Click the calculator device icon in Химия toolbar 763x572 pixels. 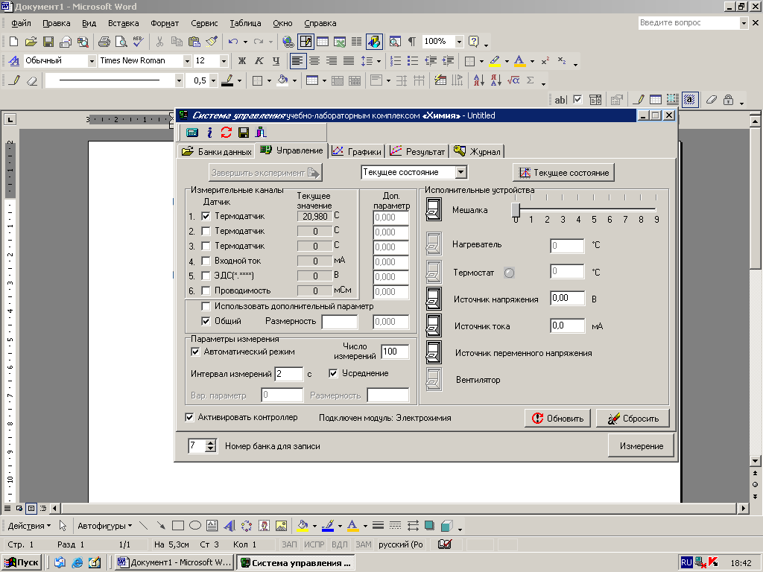[192, 133]
